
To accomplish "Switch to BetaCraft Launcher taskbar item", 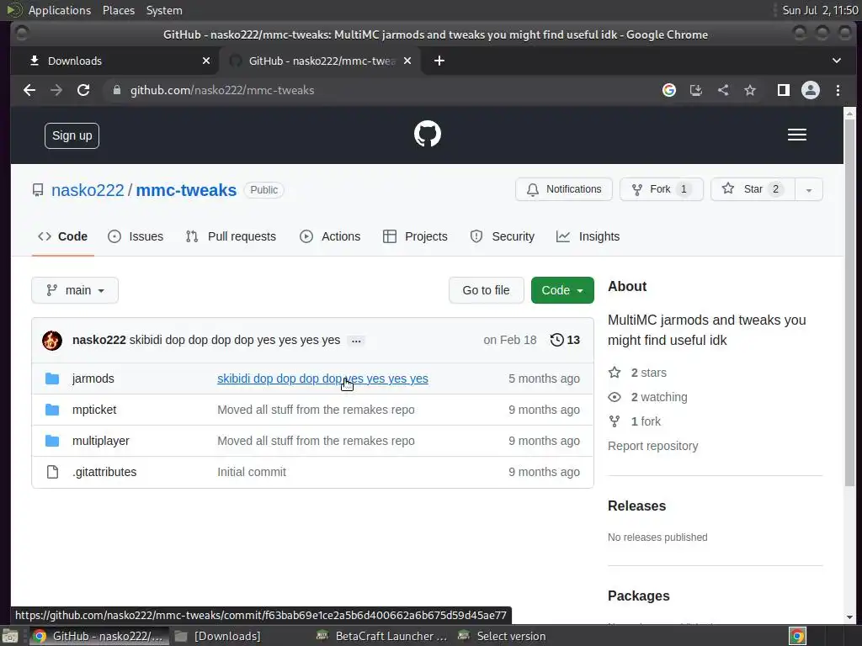I will (383, 636).
